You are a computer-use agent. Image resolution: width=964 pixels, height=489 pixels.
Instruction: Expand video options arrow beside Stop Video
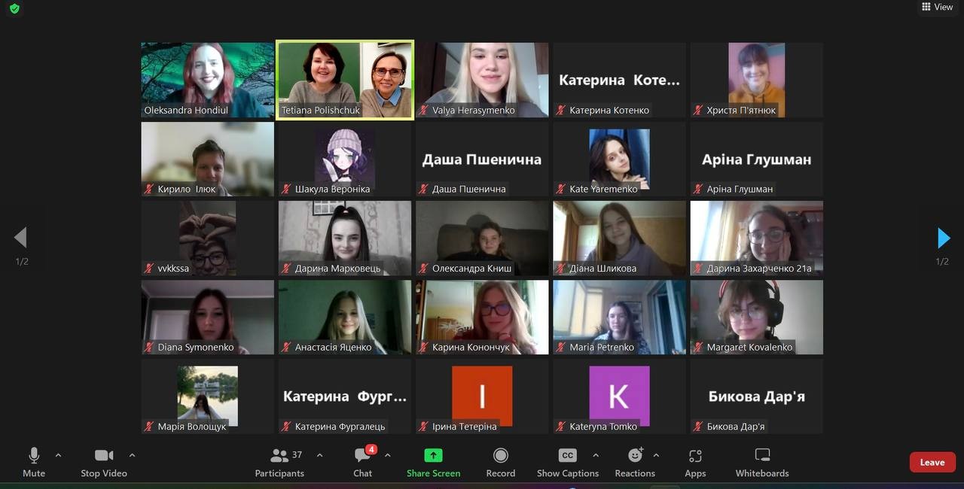(x=133, y=455)
